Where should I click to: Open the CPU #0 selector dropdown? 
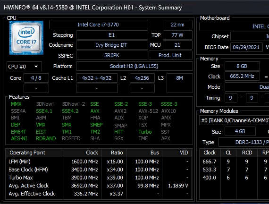24,67
